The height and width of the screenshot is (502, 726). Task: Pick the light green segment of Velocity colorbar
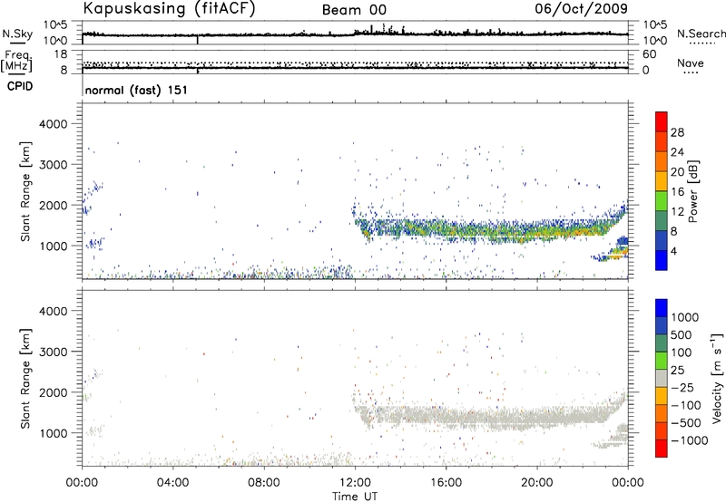pyautogui.click(x=662, y=361)
